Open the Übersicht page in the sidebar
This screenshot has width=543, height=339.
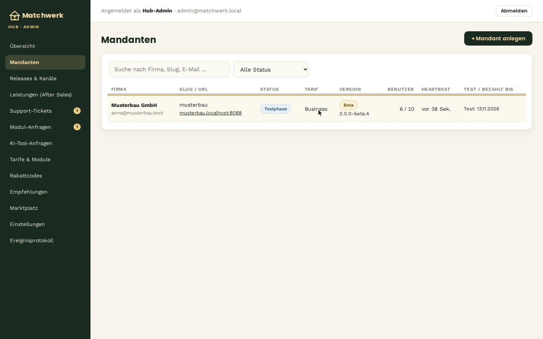click(x=45, y=46)
